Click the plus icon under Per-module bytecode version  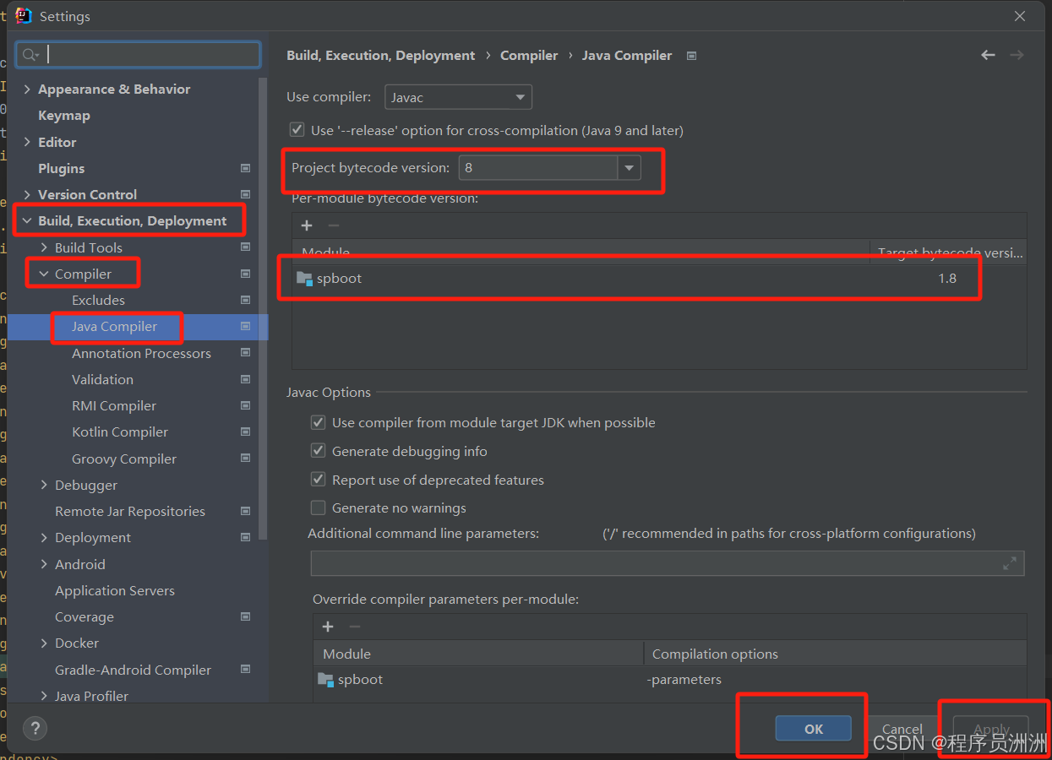[x=307, y=225]
